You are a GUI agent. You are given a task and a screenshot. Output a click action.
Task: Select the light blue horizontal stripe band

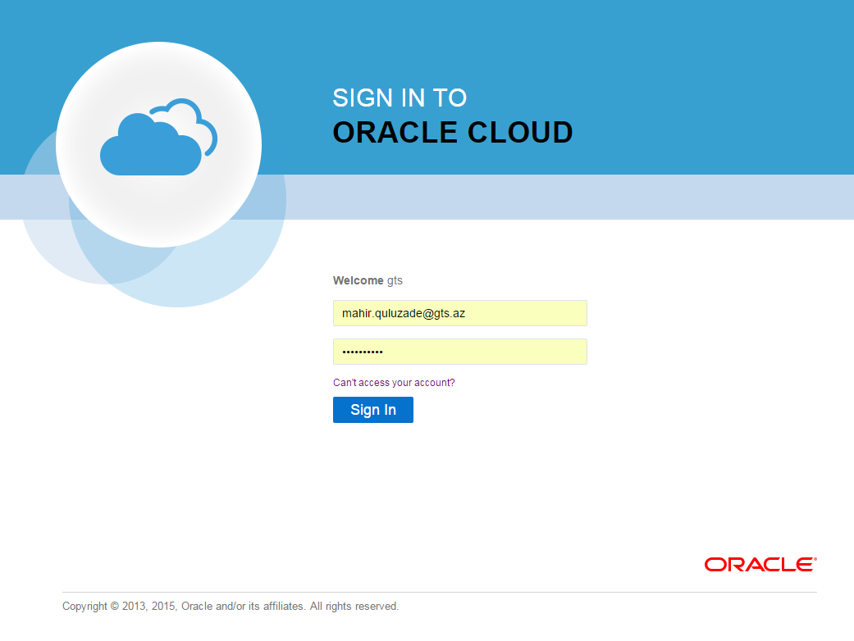[574, 197]
